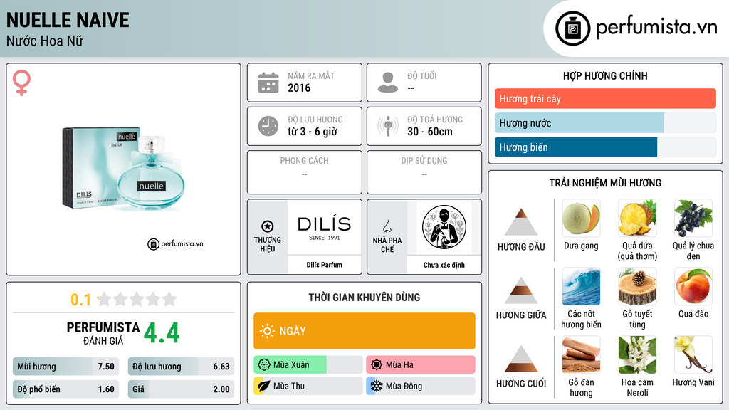Image resolution: width=729 pixels, height=410 pixels.
Task: Click the sillage icon for Độ toả hương
Action: point(388,126)
